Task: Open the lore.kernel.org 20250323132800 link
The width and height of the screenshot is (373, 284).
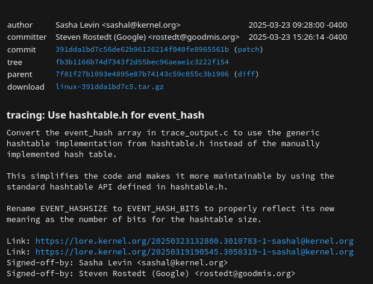Action: pos(194,241)
